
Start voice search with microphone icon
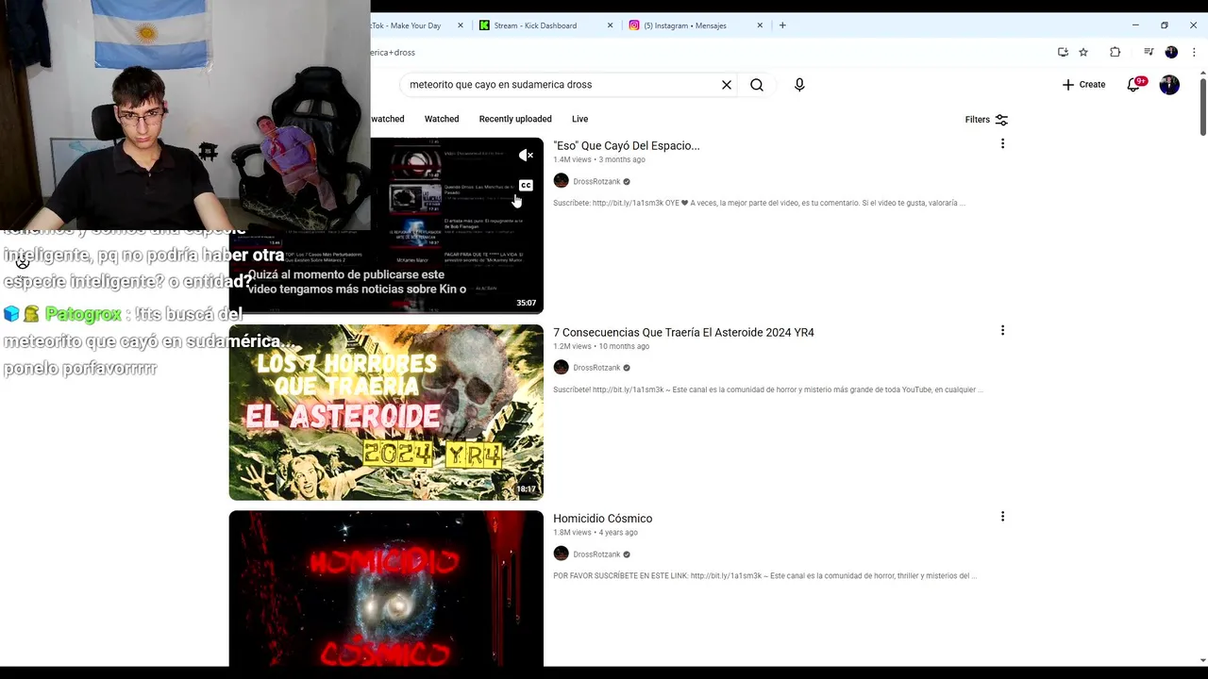pos(799,85)
